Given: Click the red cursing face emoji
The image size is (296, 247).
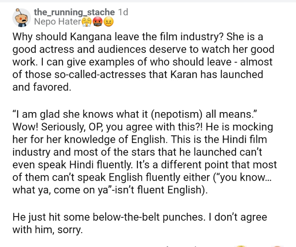Looking at the screenshot, I should tap(98, 22).
